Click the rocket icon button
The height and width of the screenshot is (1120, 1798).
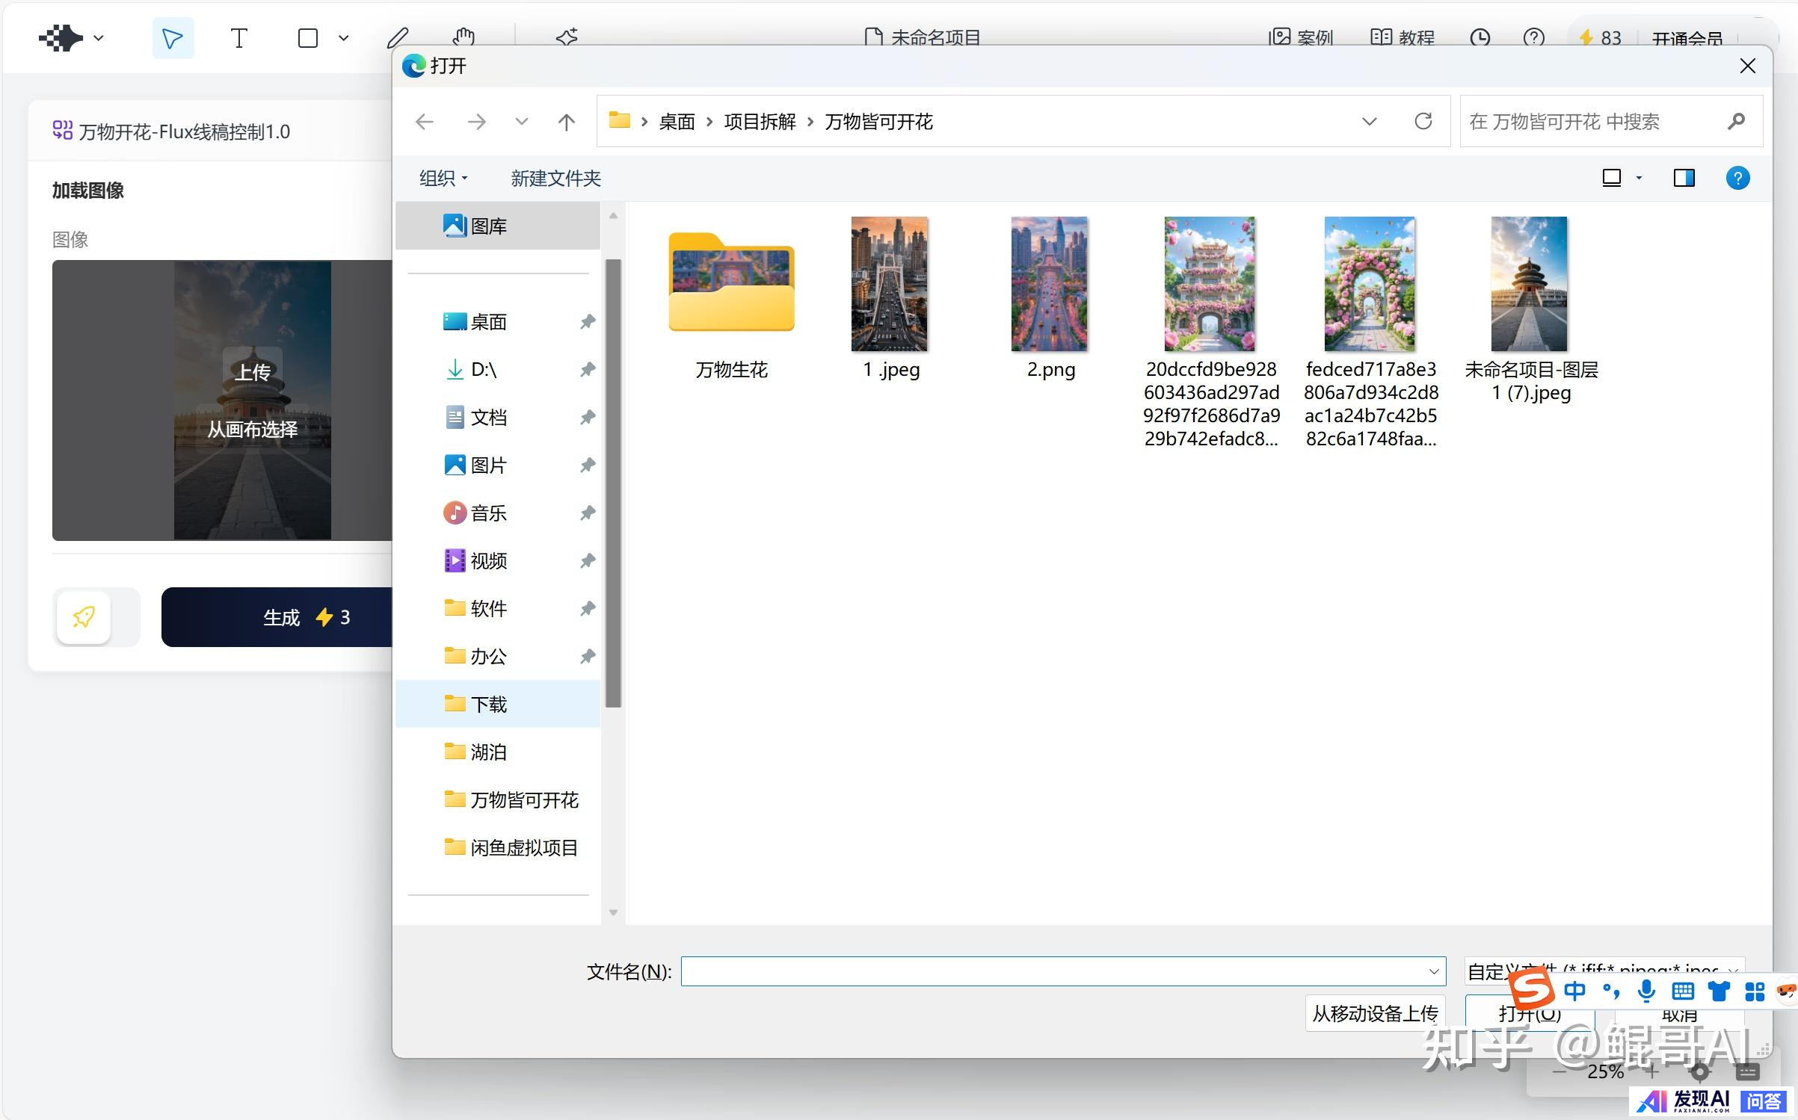tap(84, 617)
